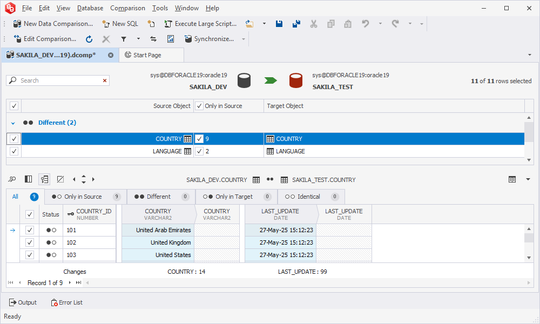Select the Identical records tab
The width and height of the screenshot is (540, 324).
click(x=311, y=197)
